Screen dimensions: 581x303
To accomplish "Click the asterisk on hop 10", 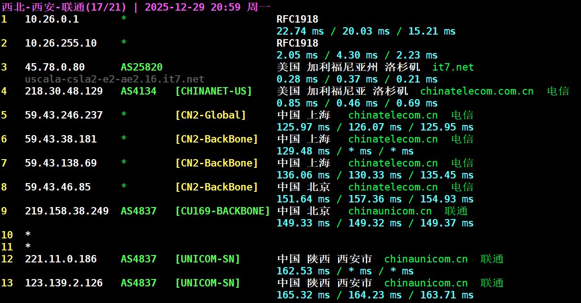I will (28, 235).
